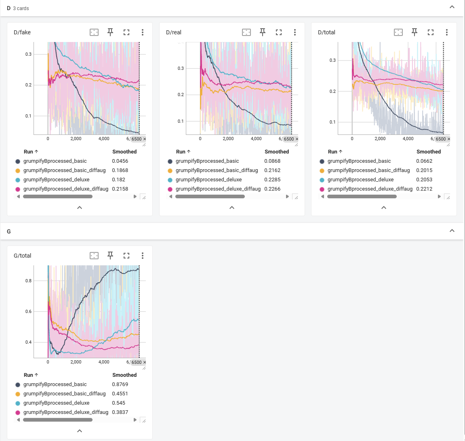The height and width of the screenshot is (441, 465).
Task: Fit domain to data on D/fake chart
Action: (94, 32)
